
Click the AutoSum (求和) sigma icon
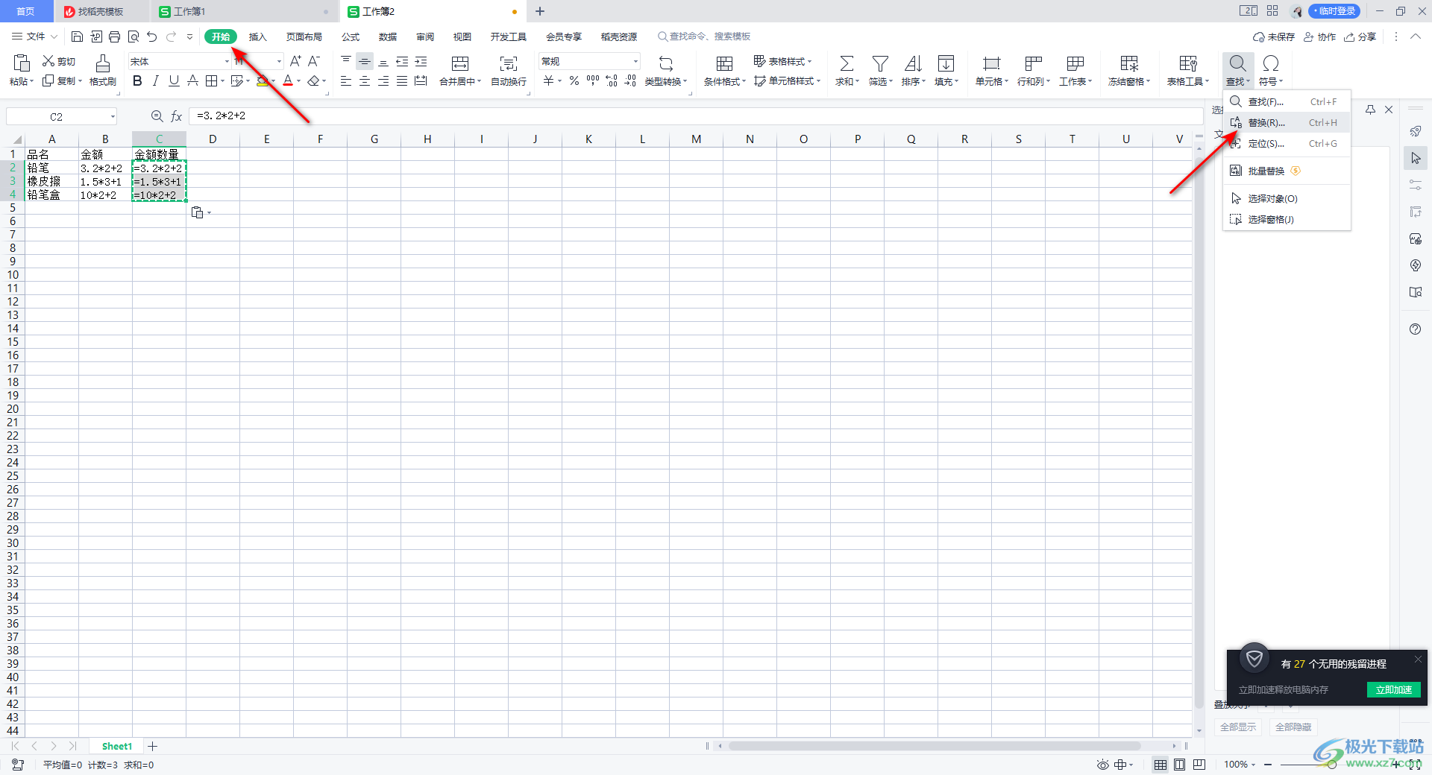pos(847,63)
